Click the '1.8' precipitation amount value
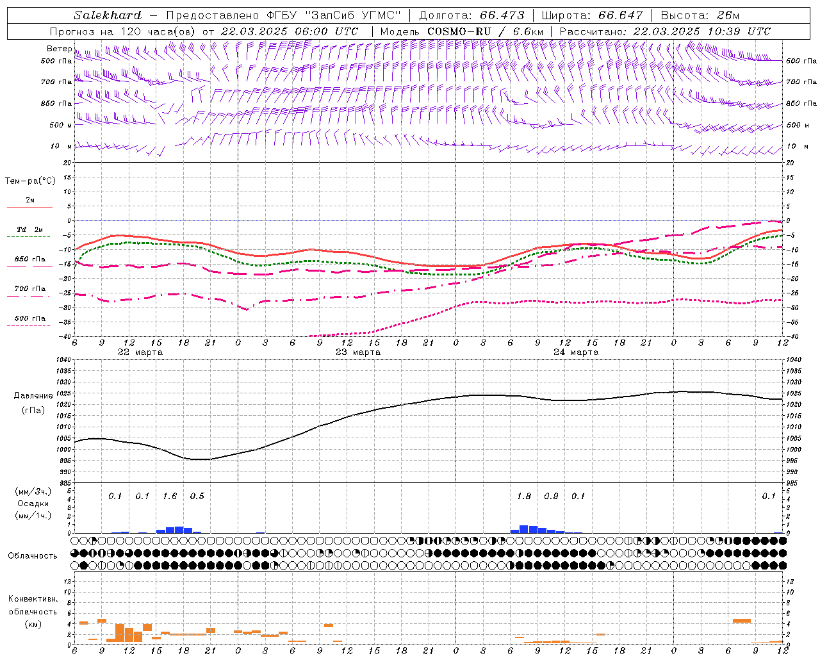This screenshot has height=656, width=820. 524,496
